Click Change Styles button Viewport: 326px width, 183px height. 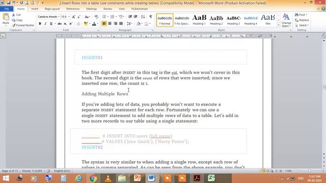286,20
